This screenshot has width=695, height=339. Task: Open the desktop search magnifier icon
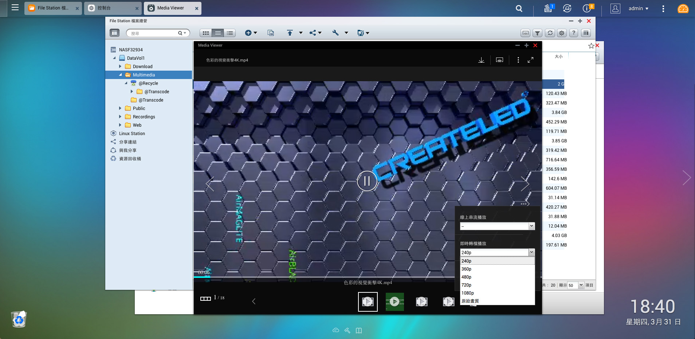click(x=519, y=8)
